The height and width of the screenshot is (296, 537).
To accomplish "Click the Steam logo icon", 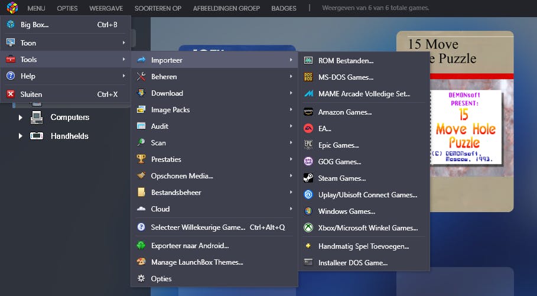I will (308, 178).
